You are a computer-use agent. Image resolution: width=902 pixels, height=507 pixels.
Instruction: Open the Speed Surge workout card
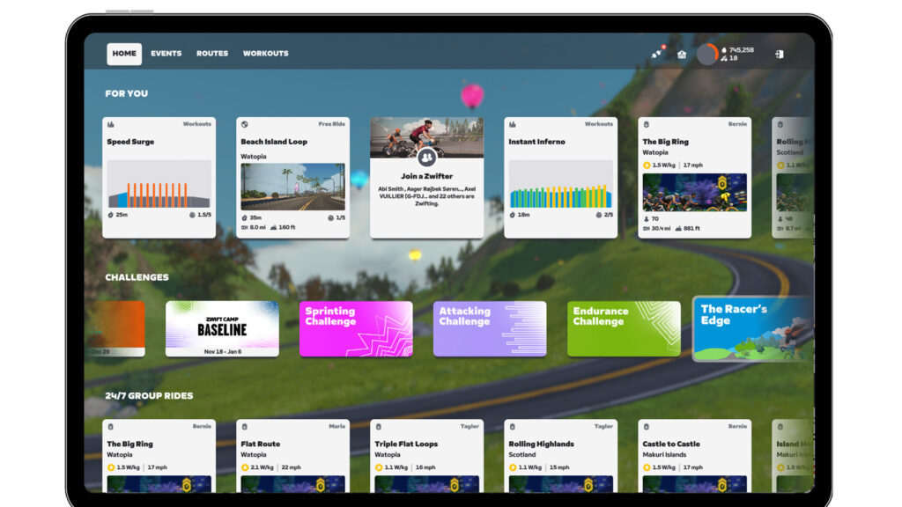point(159,178)
